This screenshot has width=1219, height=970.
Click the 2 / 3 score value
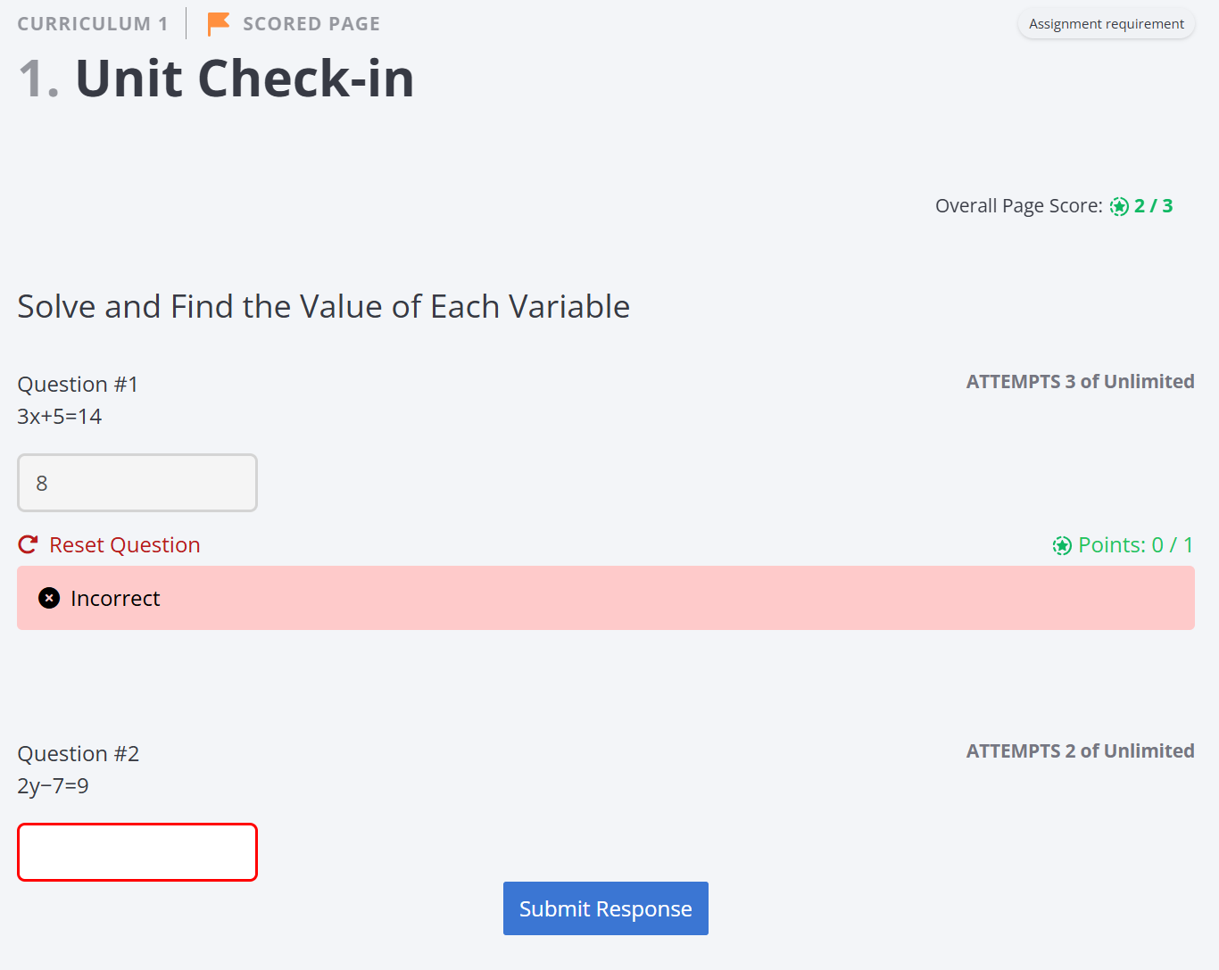(x=1154, y=206)
